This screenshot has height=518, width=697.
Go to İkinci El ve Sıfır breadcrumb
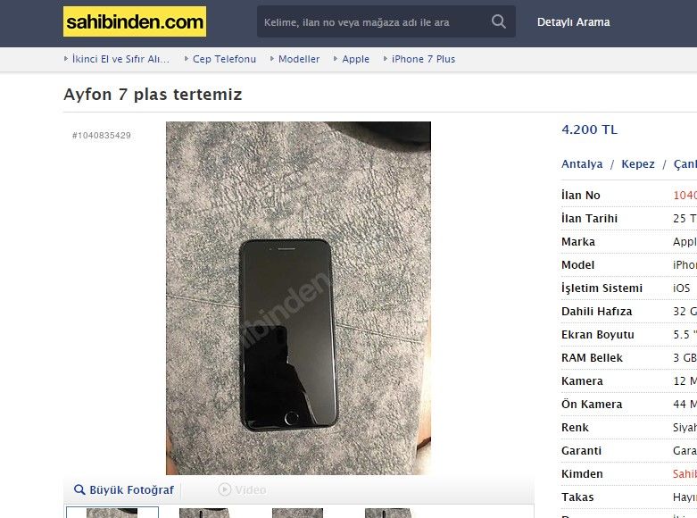[x=120, y=59]
